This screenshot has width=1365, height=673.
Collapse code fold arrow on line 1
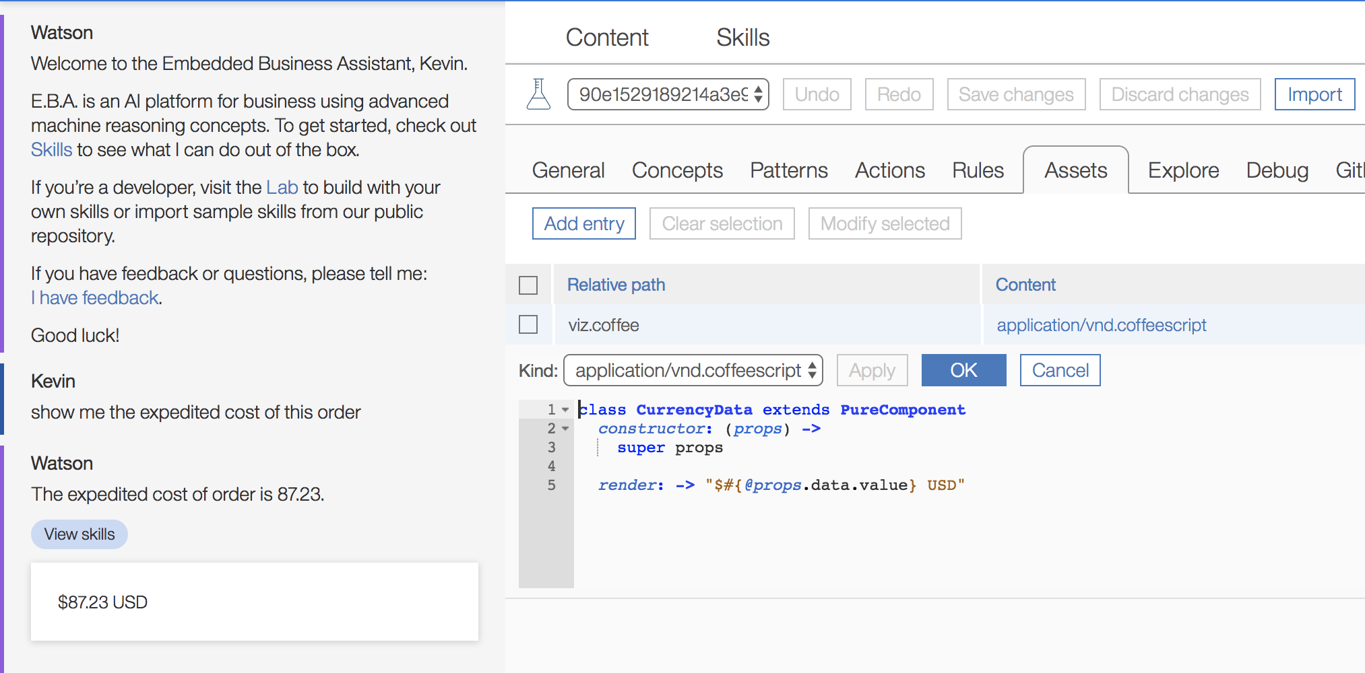[565, 409]
